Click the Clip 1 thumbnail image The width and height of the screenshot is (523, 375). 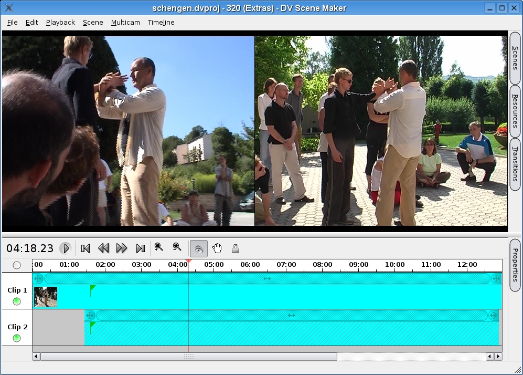46,297
